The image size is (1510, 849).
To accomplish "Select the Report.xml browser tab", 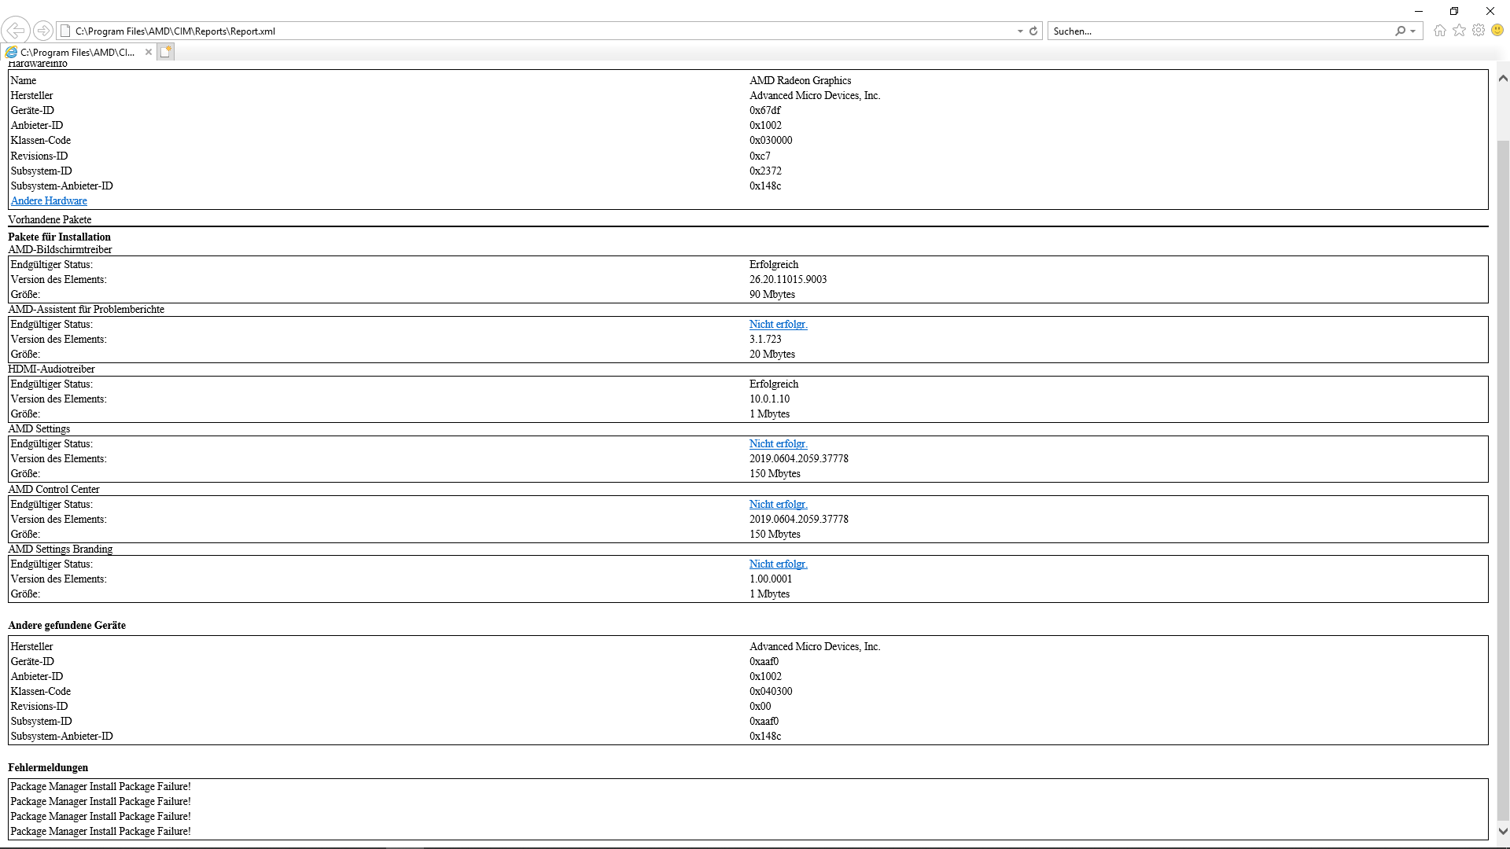I will click(x=76, y=52).
